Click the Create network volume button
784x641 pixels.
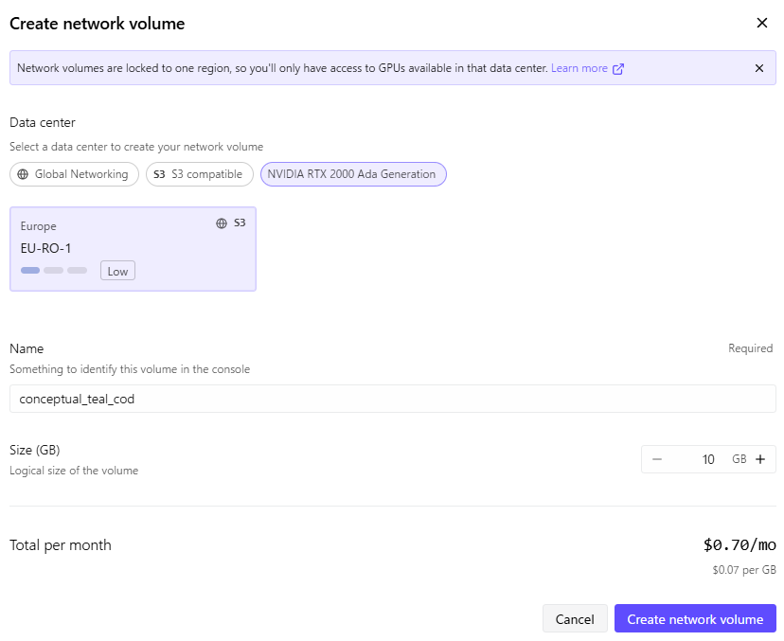coord(694,619)
